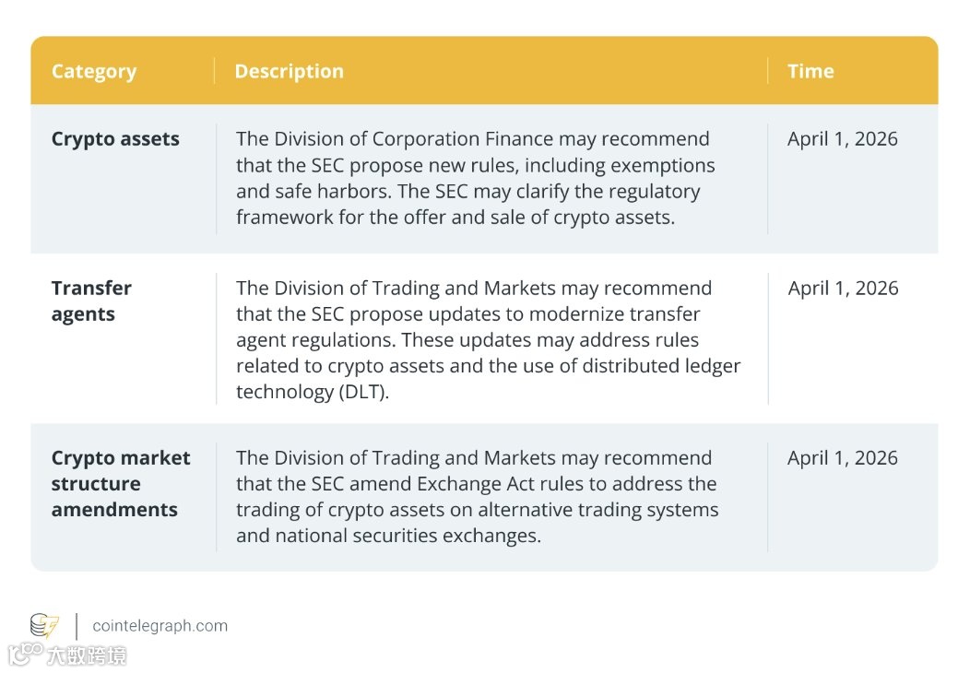Click April 1, 2026 in market structure row
This screenshot has width=970, height=673.
tap(842, 458)
